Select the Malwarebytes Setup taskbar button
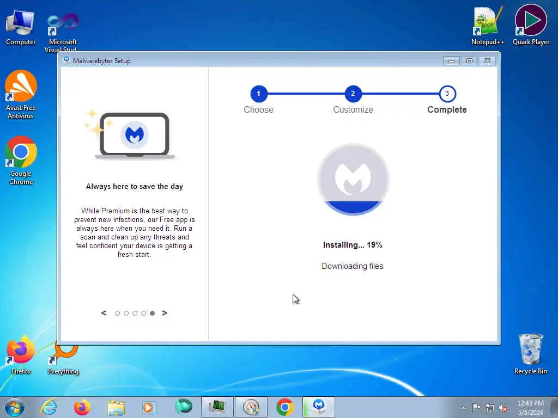558x418 pixels. coord(319,407)
